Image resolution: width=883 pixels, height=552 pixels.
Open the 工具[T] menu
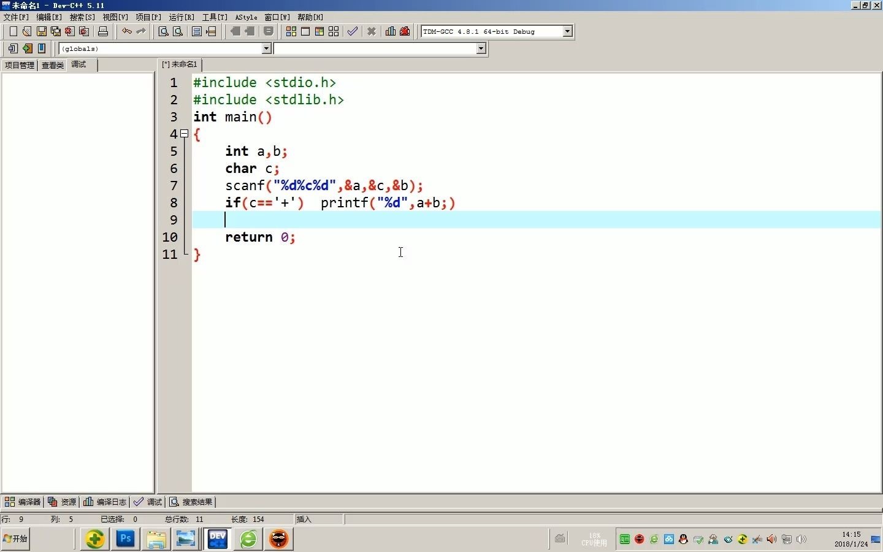click(x=215, y=17)
